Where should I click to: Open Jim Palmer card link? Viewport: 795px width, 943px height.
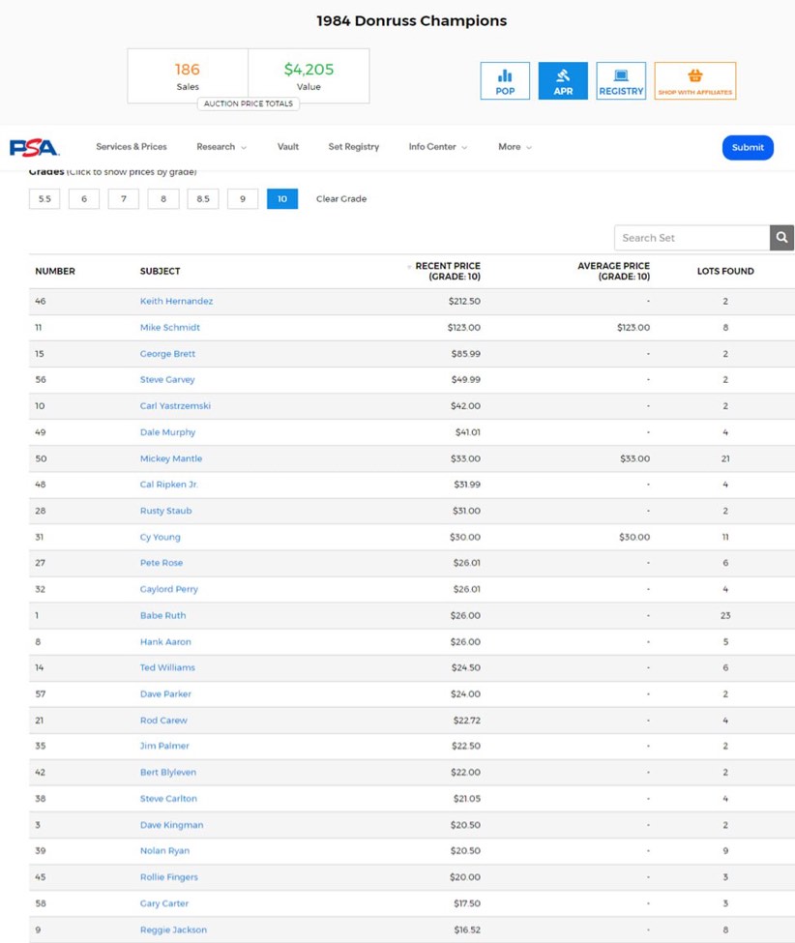point(164,747)
